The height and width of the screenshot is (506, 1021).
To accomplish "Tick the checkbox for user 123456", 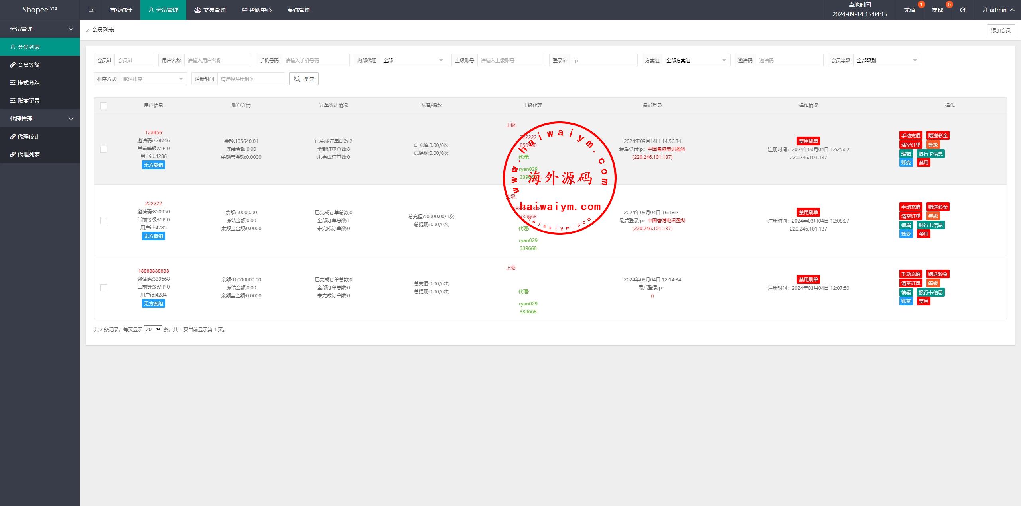I will (x=104, y=149).
